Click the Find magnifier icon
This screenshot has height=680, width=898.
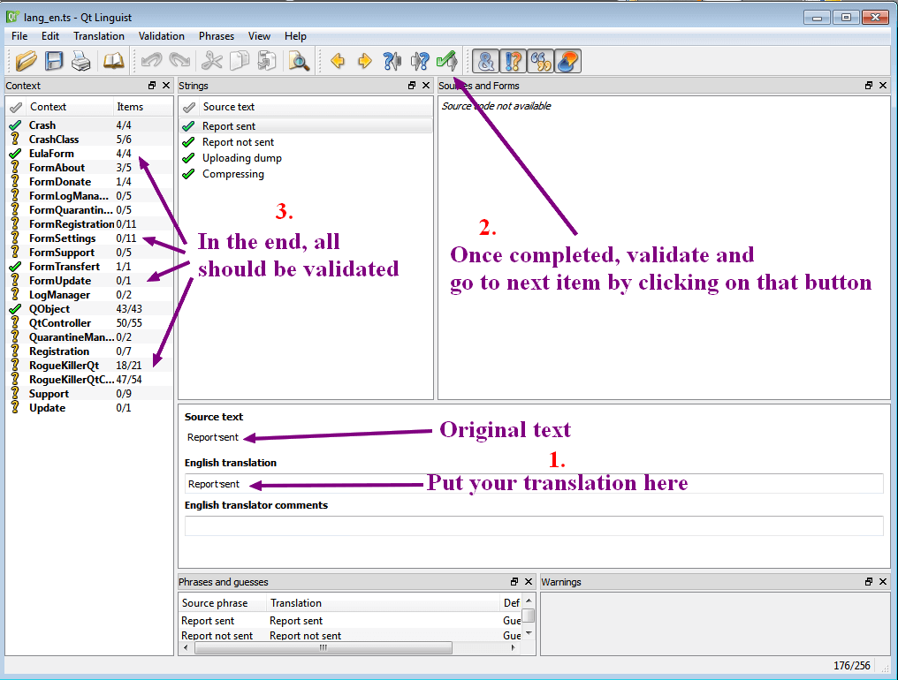point(299,61)
